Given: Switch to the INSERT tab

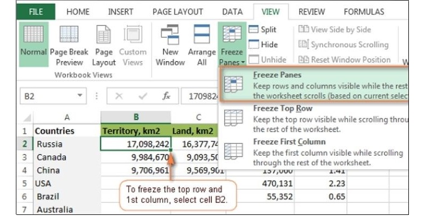Looking at the screenshot, I should pos(120,12).
